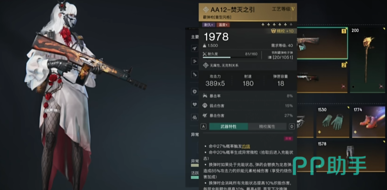Viewport: 387px width, 190px height.
Task: Open the flaming staff melee weapon slot
Action: tap(367, 60)
